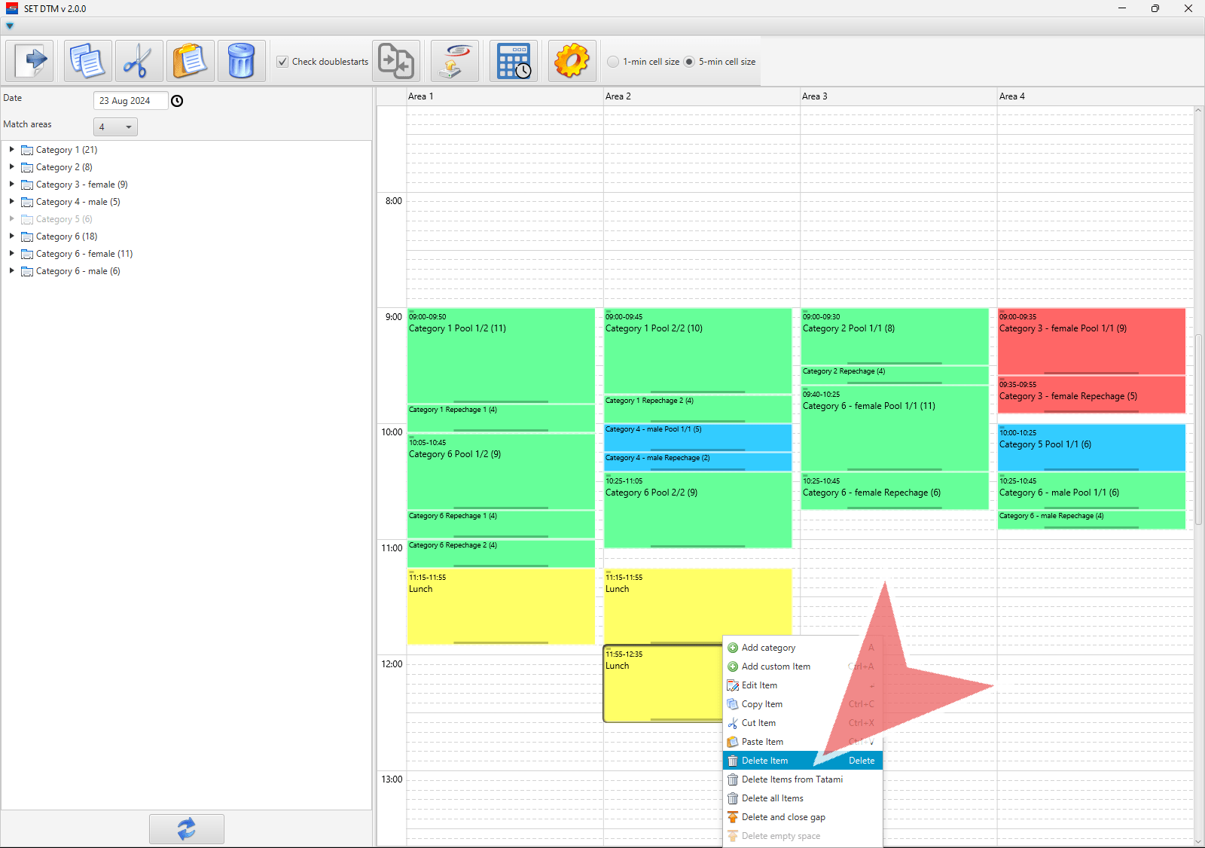
Task: Click the refresh button below category list
Action: [186, 828]
